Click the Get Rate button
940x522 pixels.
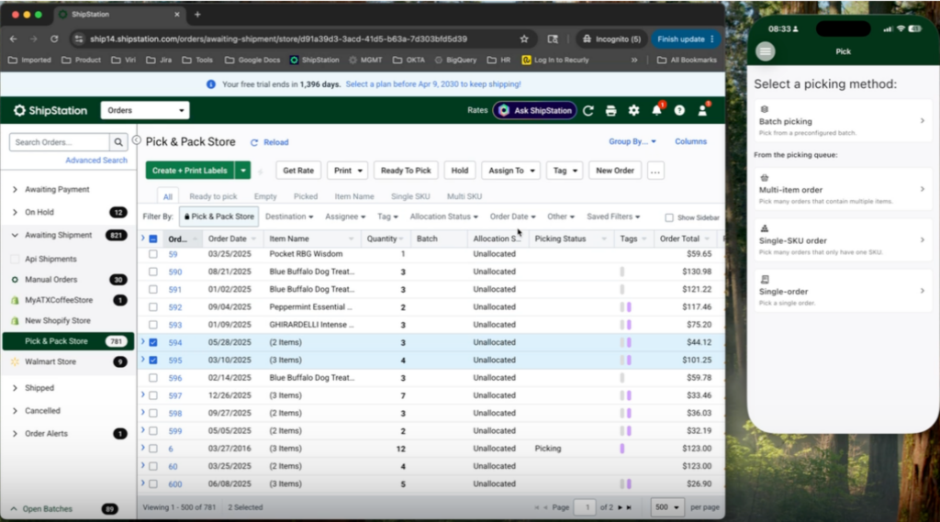[298, 171]
